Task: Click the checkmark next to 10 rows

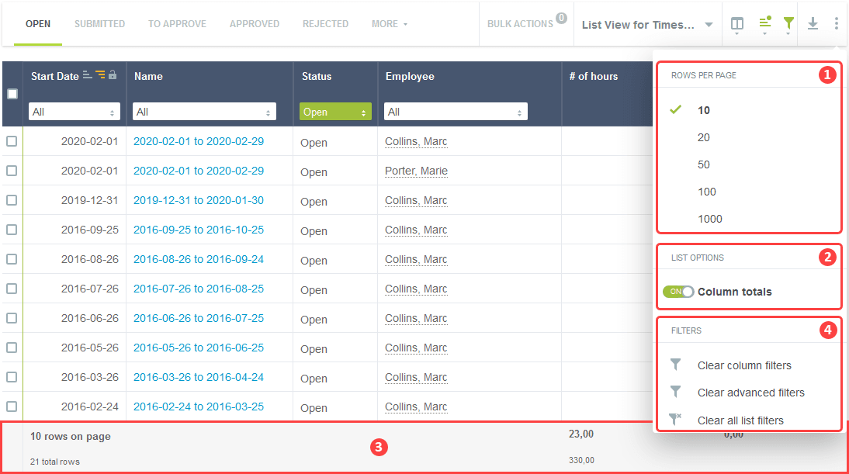Action: (675, 110)
